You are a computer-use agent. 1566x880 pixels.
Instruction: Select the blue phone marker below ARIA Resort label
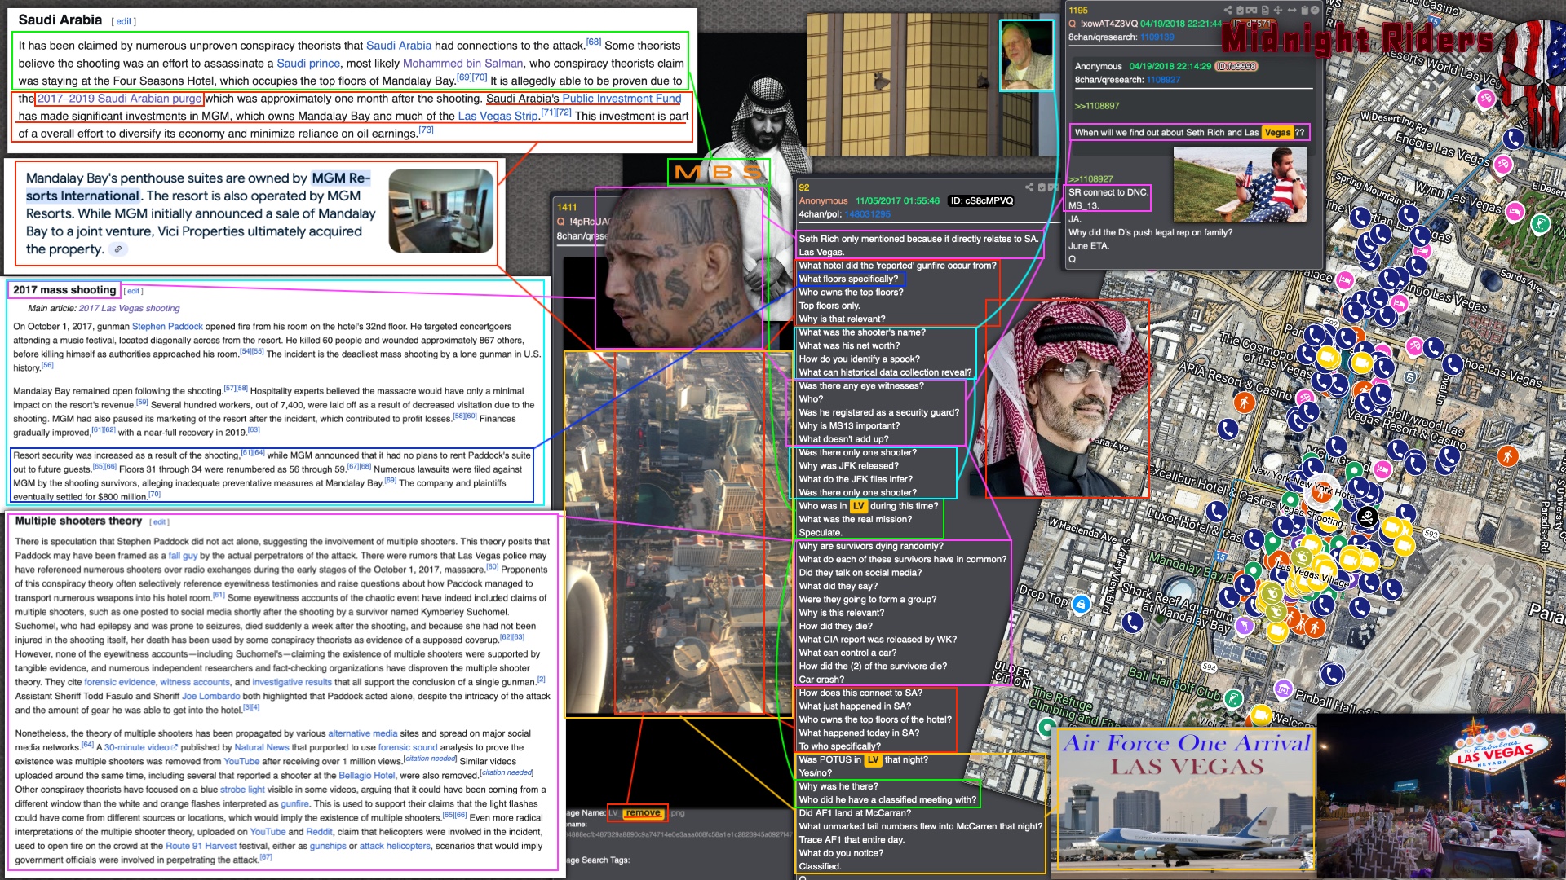coord(1228,429)
